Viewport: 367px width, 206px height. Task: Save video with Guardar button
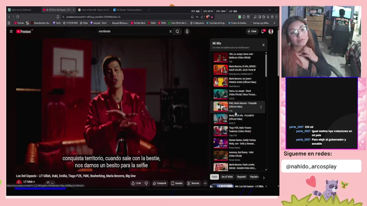(177, 183)
